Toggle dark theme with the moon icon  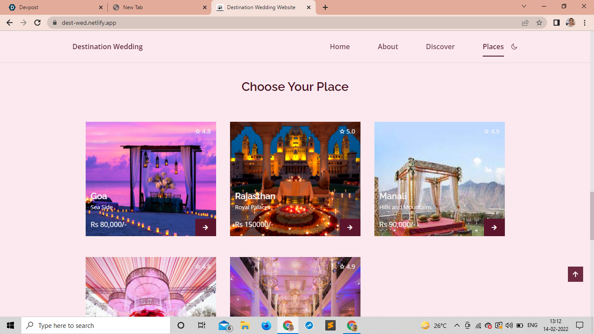click(514, 47)
